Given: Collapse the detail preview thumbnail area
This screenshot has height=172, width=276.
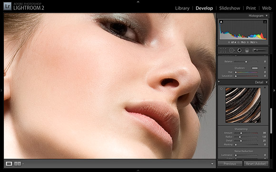Looking at the screenshot, I should pyautogui.click(x=265, y=88).
